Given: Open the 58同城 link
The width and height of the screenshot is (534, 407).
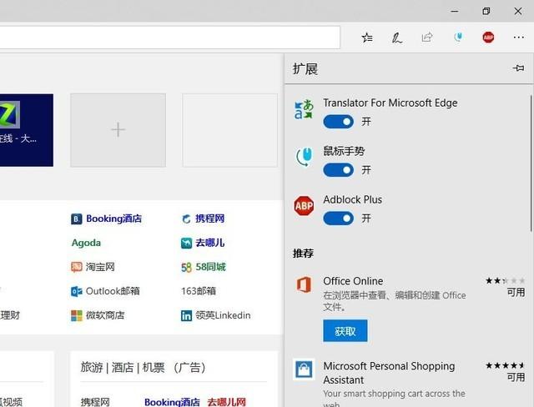Looking at the screenshot, I should (x=210, y=268).
